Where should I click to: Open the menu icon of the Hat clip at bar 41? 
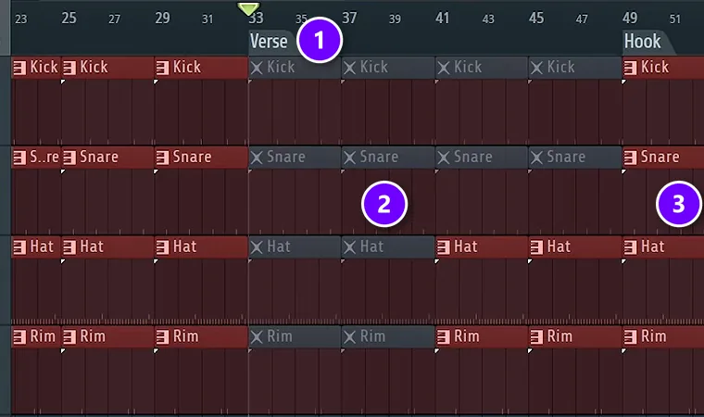click(443, 247)
